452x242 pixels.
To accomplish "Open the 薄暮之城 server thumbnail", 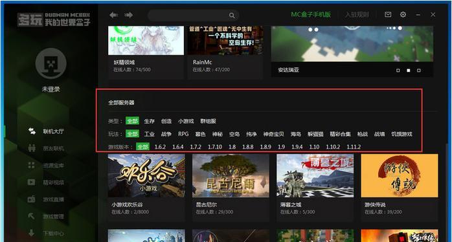I will 315,175.
